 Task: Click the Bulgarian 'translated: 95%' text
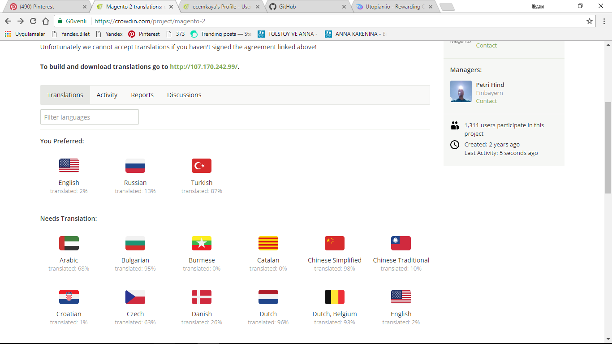pos(135,269)
